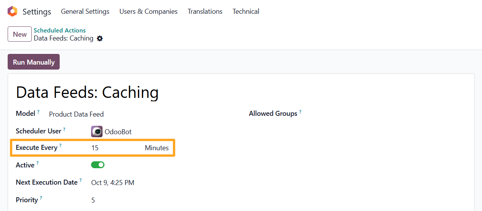Click the New button
Viewport: 482px width, 211px height.
pyautogui.click(x=20, y=34)
